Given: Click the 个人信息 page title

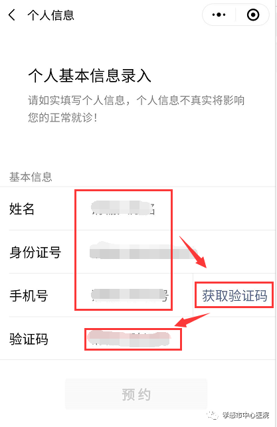Looking at the screenshot, I should point(50,15).
